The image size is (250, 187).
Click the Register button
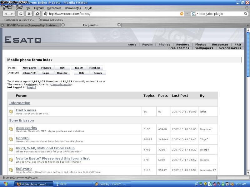(62, 73)
